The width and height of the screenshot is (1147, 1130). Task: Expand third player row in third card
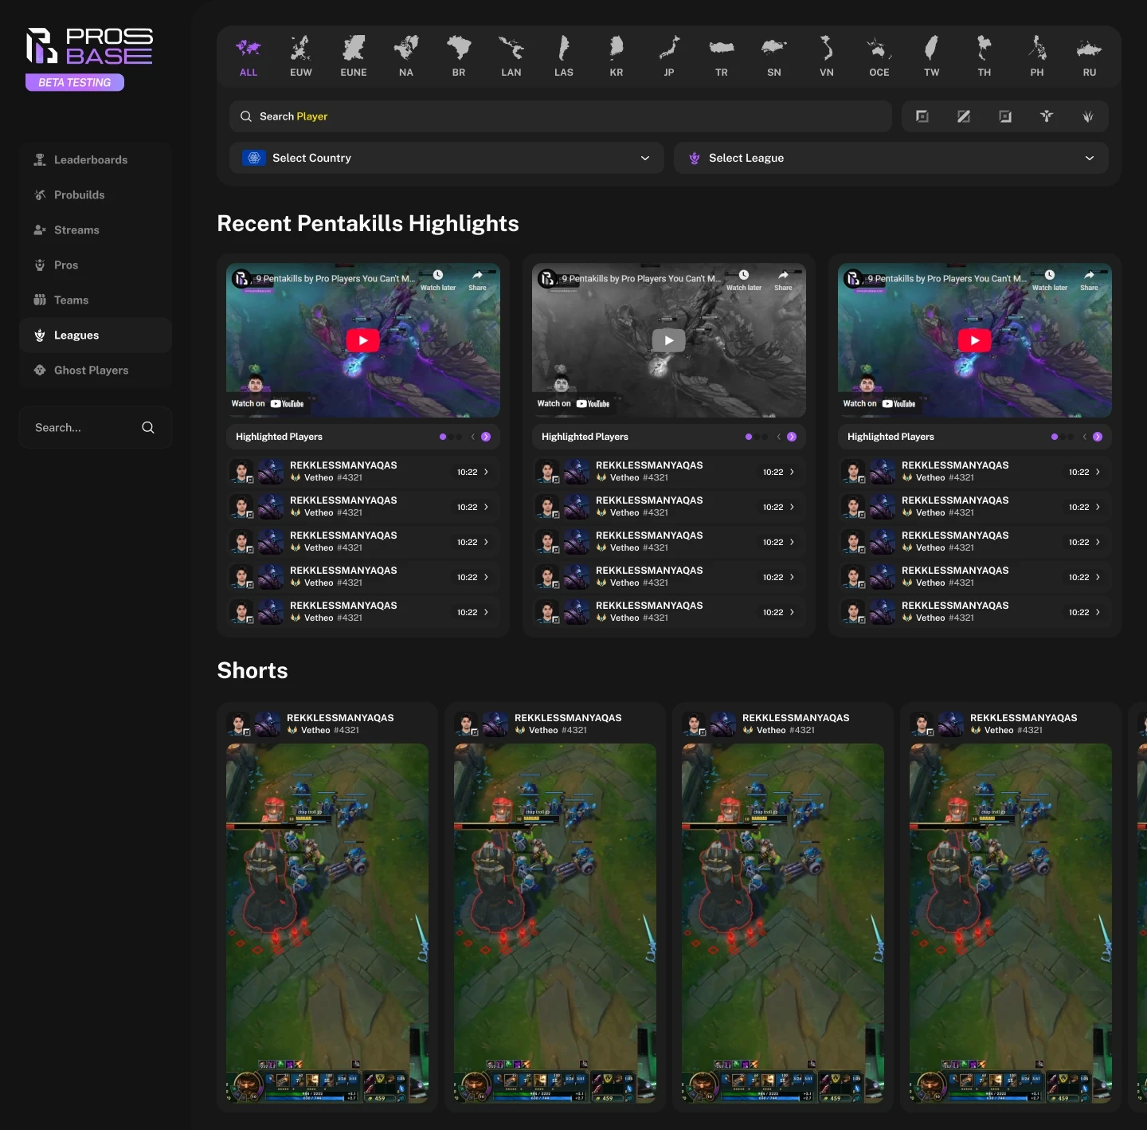1098,542
